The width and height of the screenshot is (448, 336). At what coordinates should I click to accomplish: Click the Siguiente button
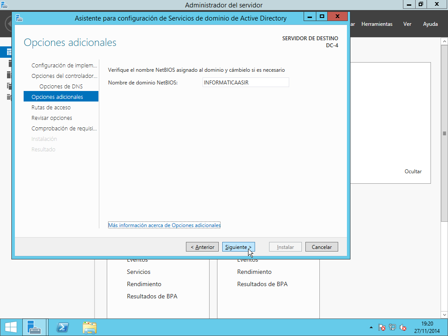coord(238,247)
